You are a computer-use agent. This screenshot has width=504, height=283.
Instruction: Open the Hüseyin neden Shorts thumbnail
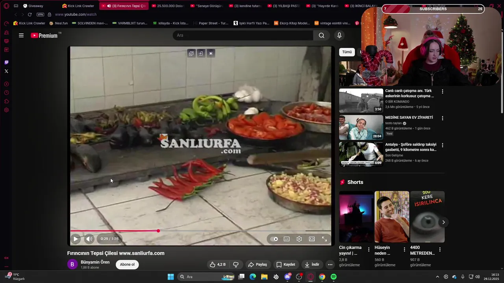click(392, 217)
